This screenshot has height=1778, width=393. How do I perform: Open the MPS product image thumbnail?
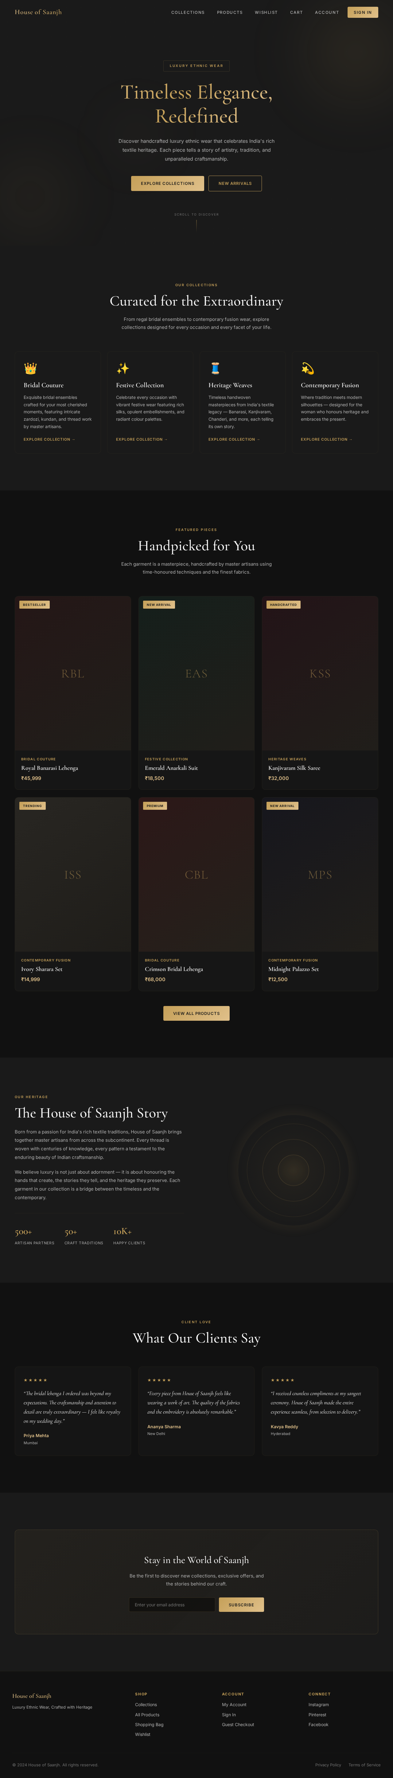click(x=320, y=875)
